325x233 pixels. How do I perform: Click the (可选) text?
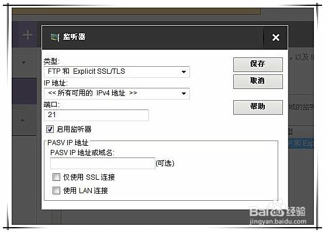point(165,163)
